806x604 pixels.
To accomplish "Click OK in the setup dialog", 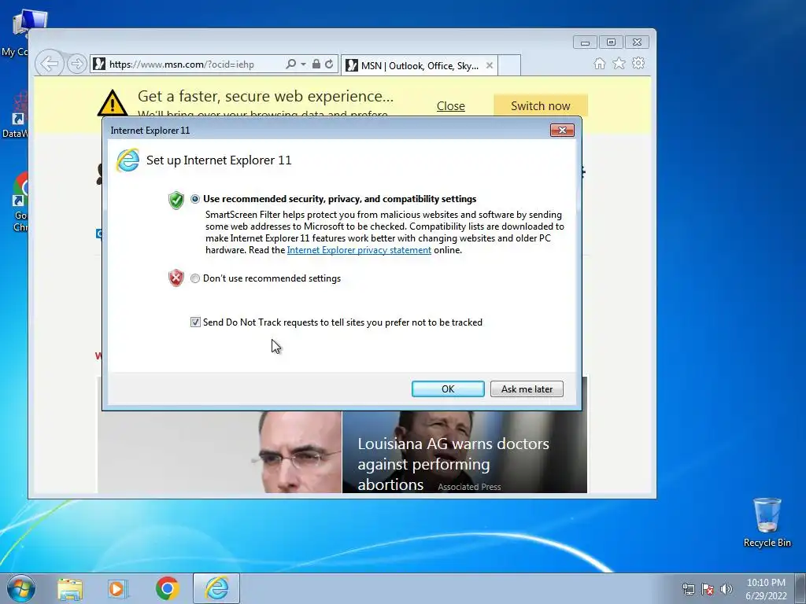I will click(448, 389).
